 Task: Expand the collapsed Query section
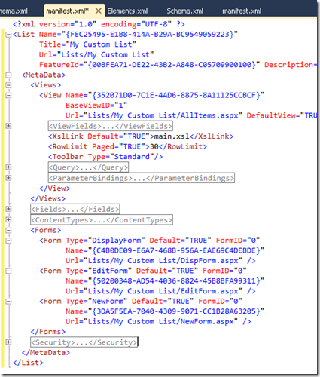coord(8,167)
